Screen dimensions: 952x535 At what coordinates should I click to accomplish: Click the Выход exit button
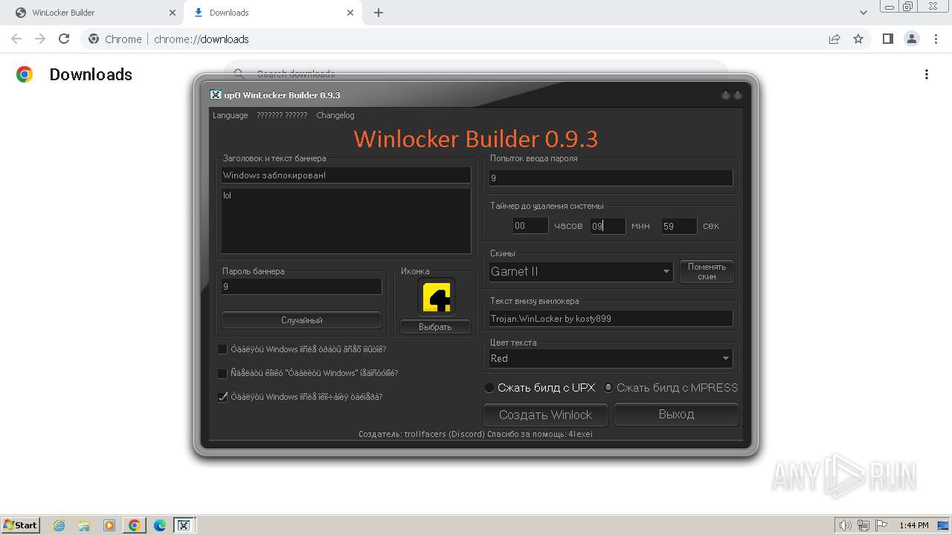(676, 415)
